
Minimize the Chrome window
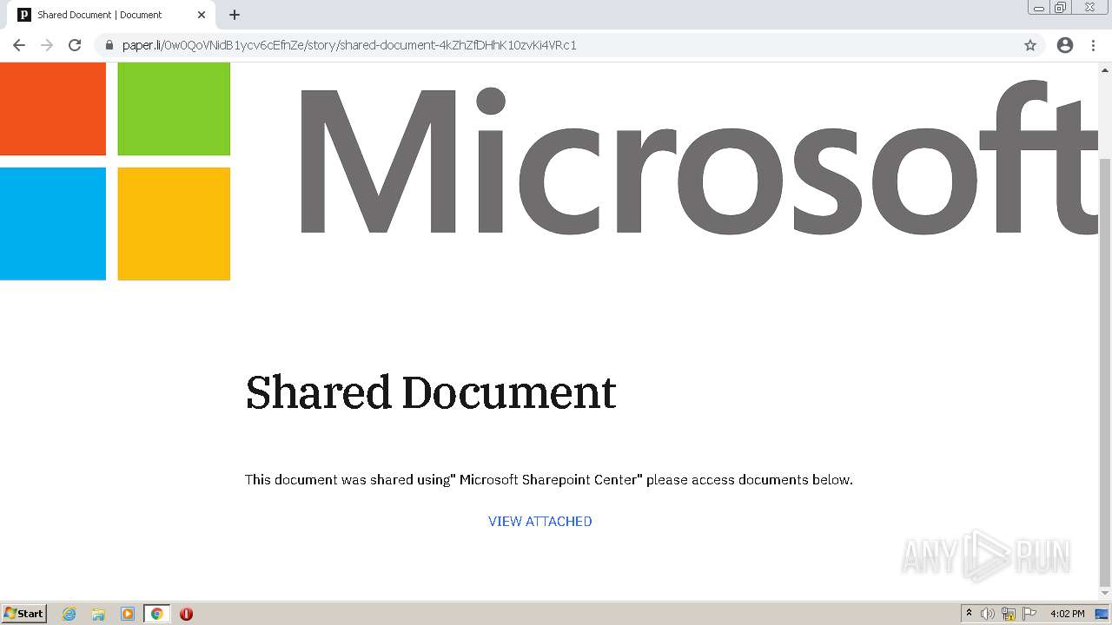coord(1039,8)
